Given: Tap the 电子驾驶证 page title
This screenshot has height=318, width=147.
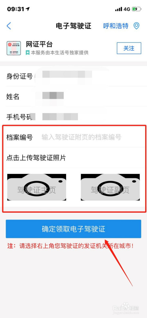Looking at the screenshot, I should point(73,26).
